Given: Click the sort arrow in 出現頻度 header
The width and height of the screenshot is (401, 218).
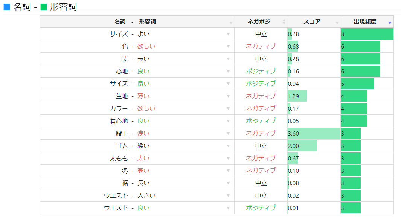Looking at the screenshot, I should 390,23.
